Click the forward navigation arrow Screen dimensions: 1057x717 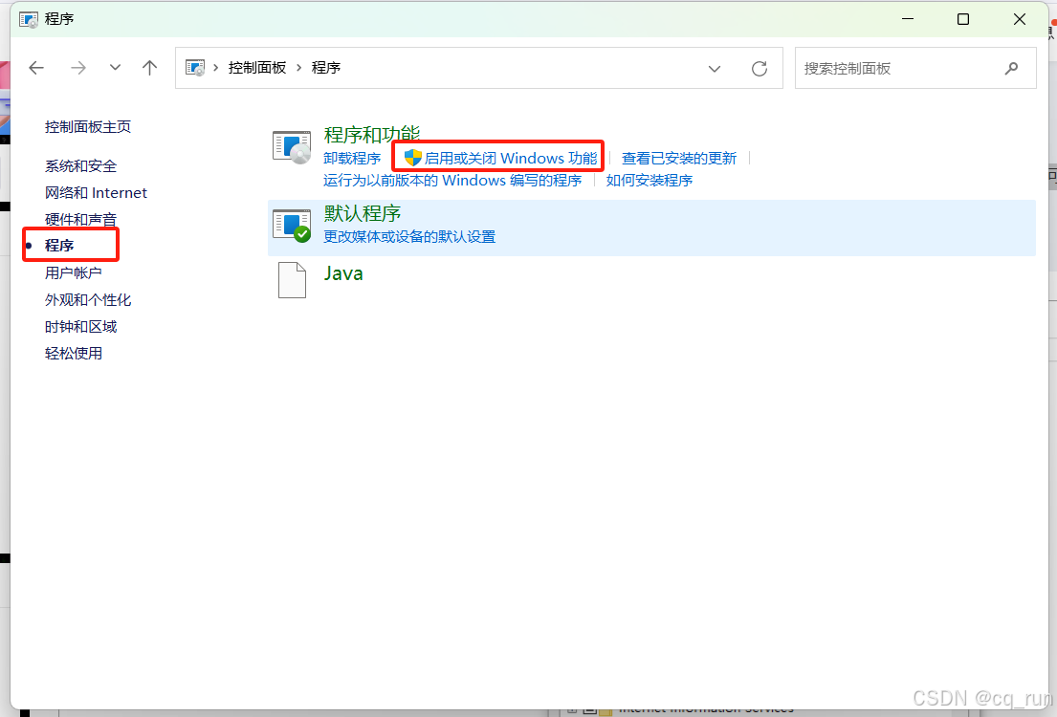(x=78, y=67)
